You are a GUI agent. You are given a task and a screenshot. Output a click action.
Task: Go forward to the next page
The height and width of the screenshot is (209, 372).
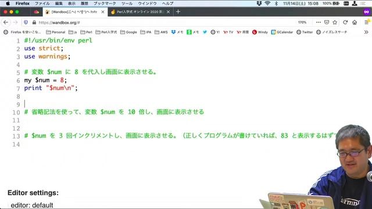[16, 22]
